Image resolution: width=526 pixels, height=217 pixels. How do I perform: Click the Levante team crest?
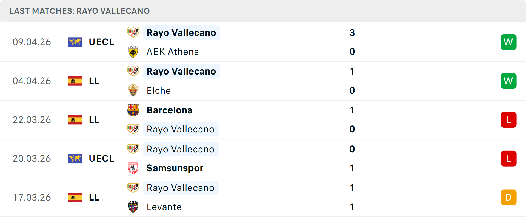click(x=133, y=207)
